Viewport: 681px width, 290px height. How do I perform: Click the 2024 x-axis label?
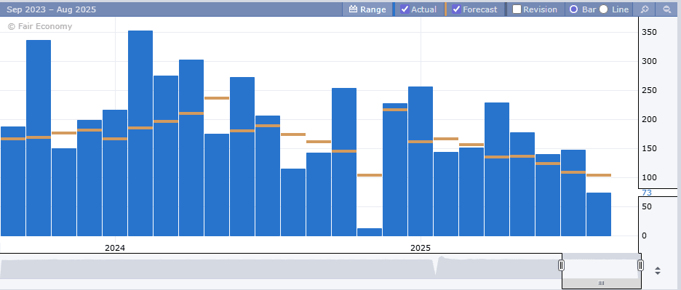[115, 248]
